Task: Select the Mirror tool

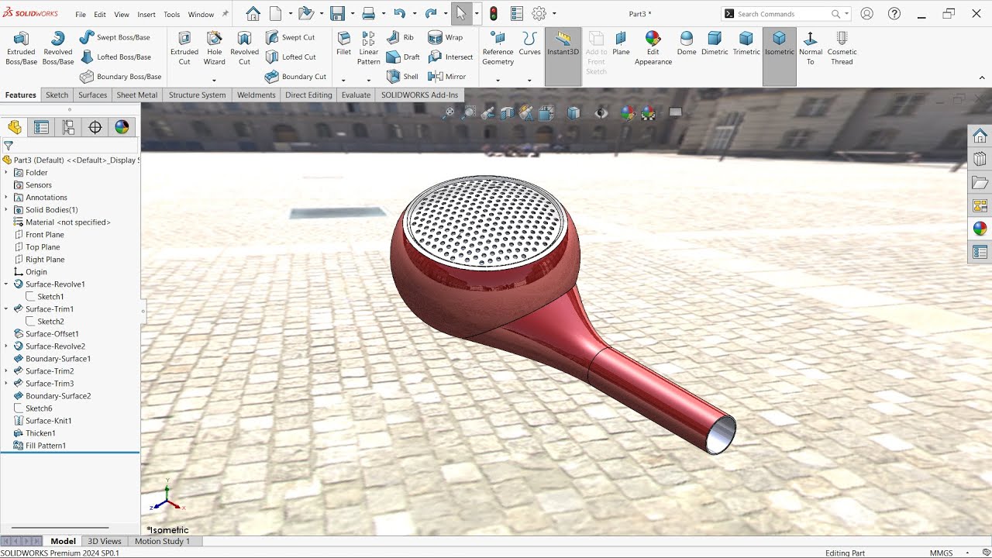Action: pos(447,77)
